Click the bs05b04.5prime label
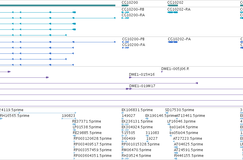Viewport: 243px width, 160px height. pos(184,133)
